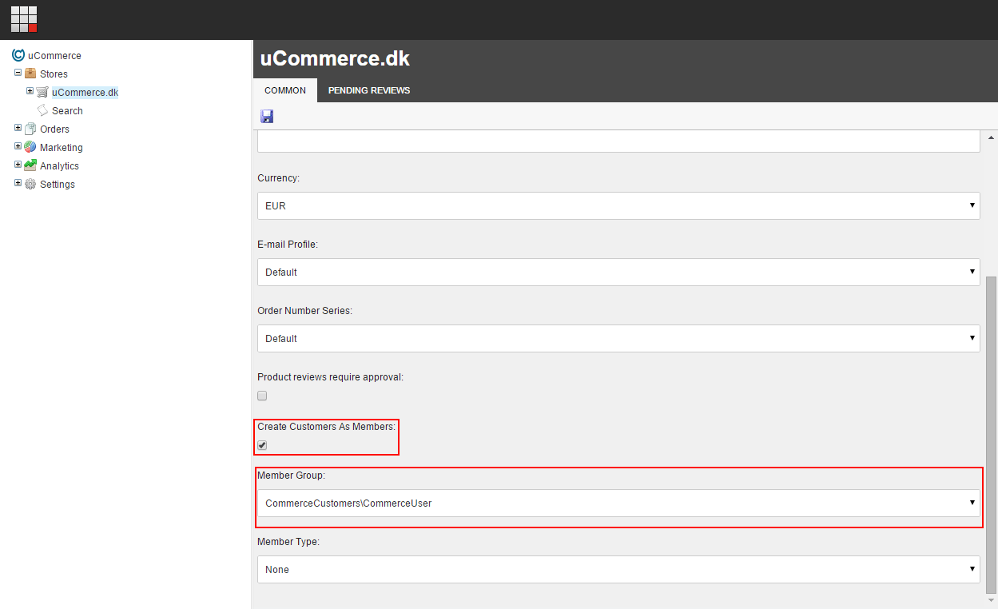Click the uCommerce root logo icon
Screen dimensions: 998x609
click(x=18, y=55)
